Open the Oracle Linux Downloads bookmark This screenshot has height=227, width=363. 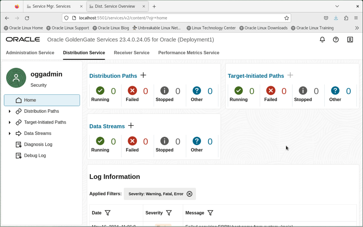pos(263,28)
